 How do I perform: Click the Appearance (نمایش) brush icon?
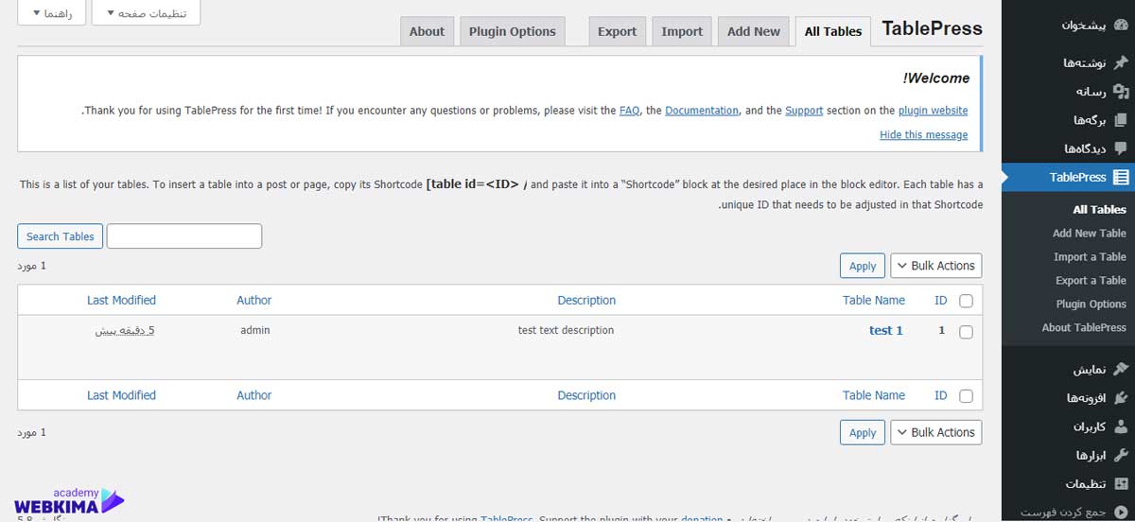[1121, 369]
